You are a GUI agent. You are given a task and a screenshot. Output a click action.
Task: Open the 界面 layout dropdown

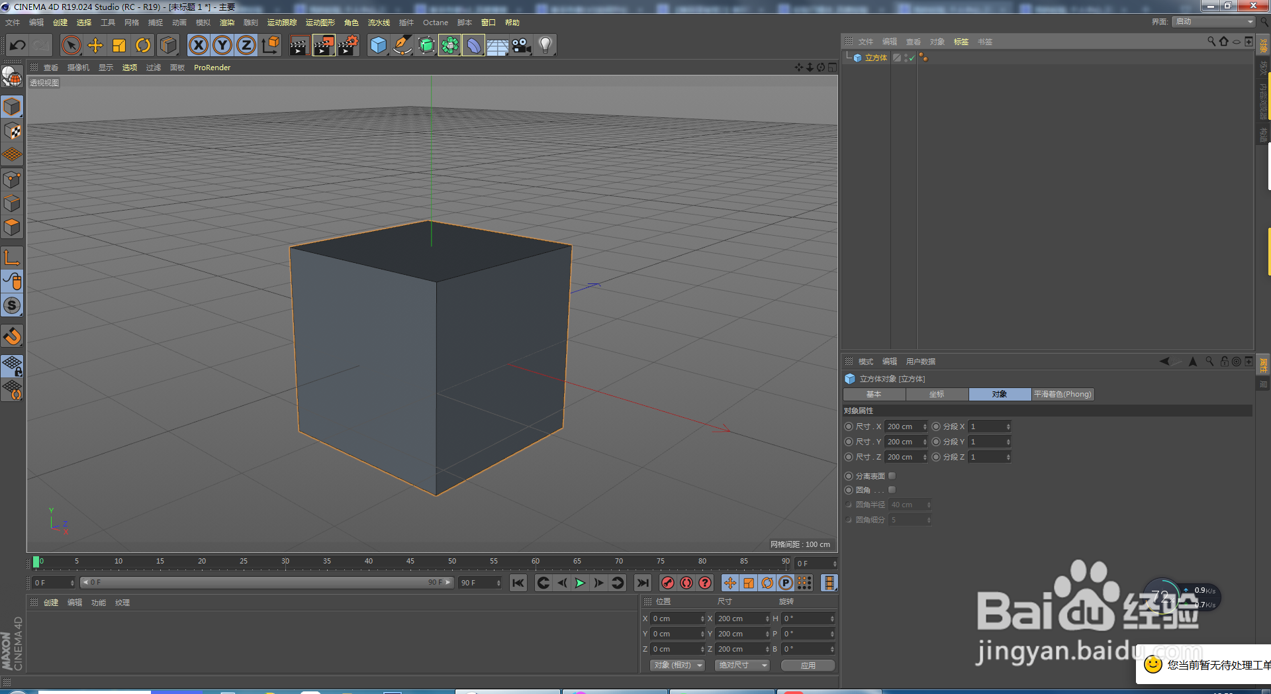pyautogui.click(x=1214, y=22)
